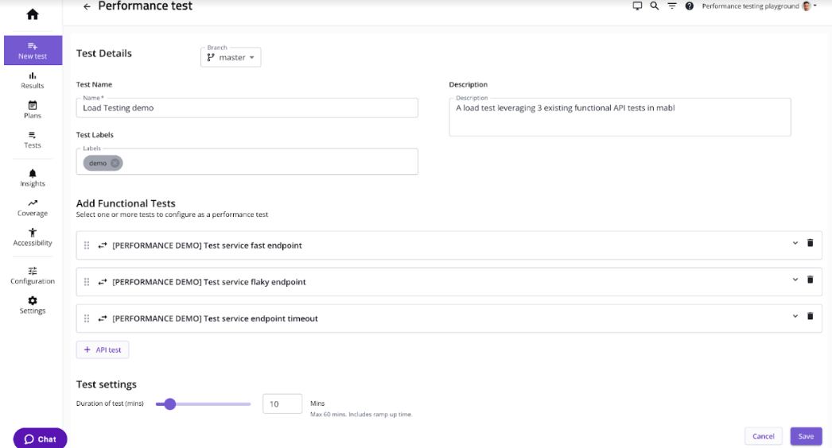Viewport: 832px width, 448px height.
Task: Open the help question mark icon
Action: [690, 6]
